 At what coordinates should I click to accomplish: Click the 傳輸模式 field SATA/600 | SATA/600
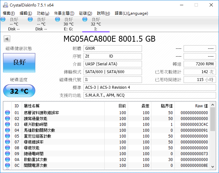click(113, 72)
